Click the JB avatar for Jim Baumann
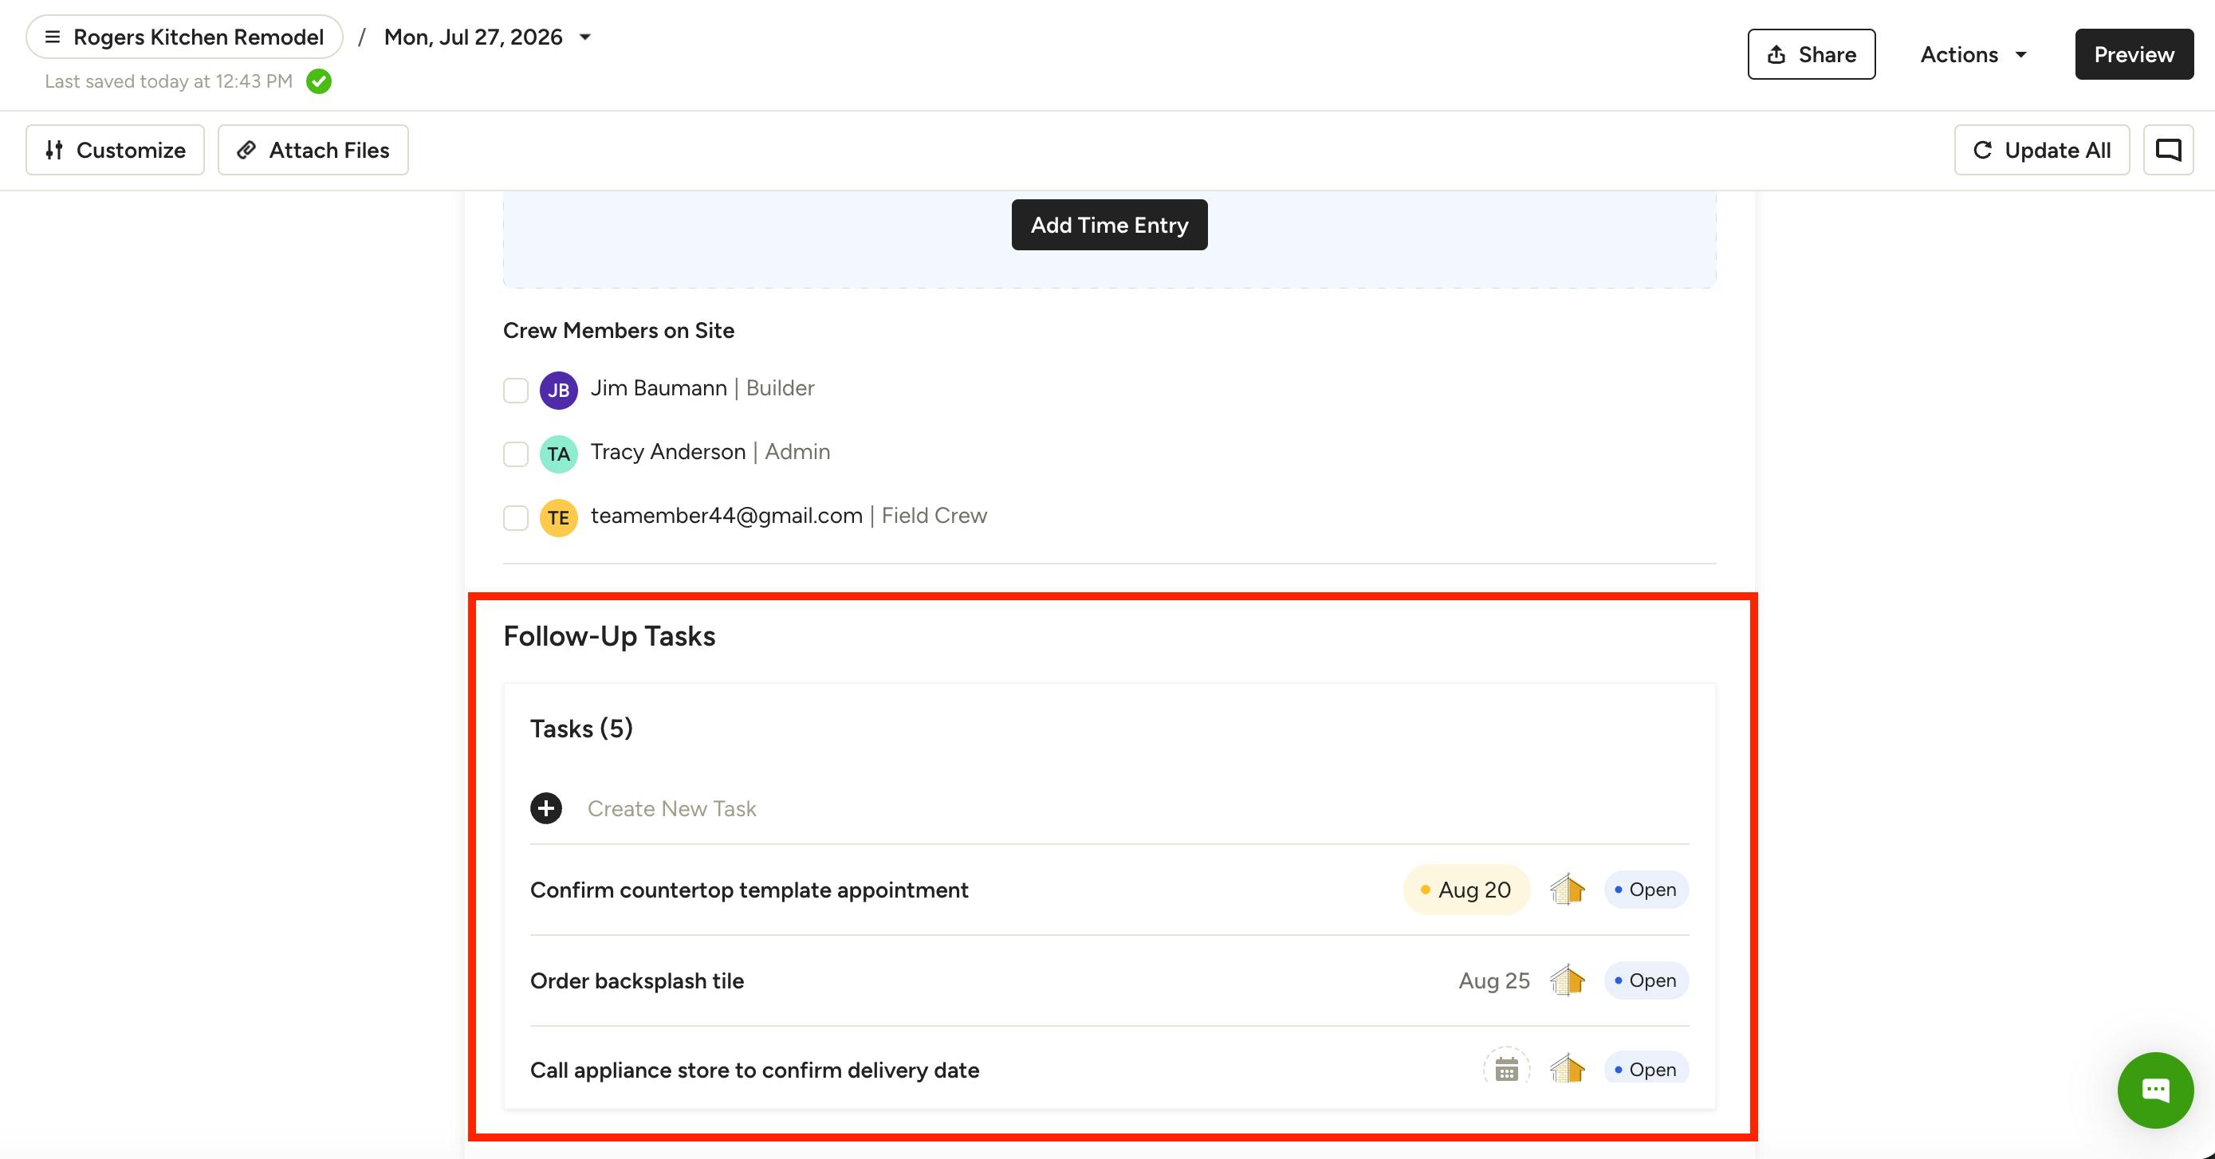 coord(559,391)
